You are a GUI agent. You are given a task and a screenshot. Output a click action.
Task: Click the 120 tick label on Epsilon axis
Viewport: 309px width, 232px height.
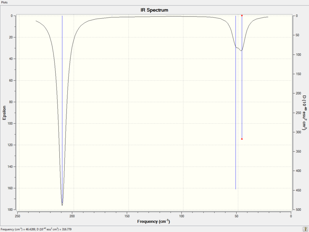[x=10, y=145]
